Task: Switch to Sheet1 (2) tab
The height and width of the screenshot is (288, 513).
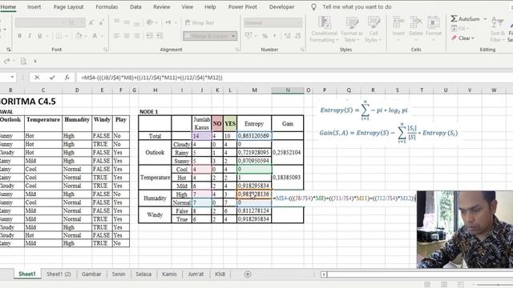Action: coord(59,274)
